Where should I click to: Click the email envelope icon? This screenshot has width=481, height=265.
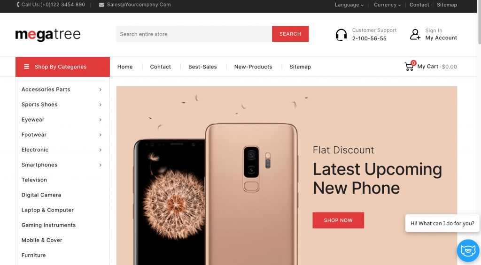click(101, 5)
